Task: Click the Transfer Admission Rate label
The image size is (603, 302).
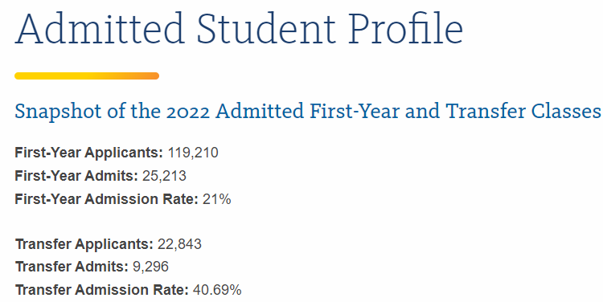Action: pyautogui.click(x=102, y=290)
